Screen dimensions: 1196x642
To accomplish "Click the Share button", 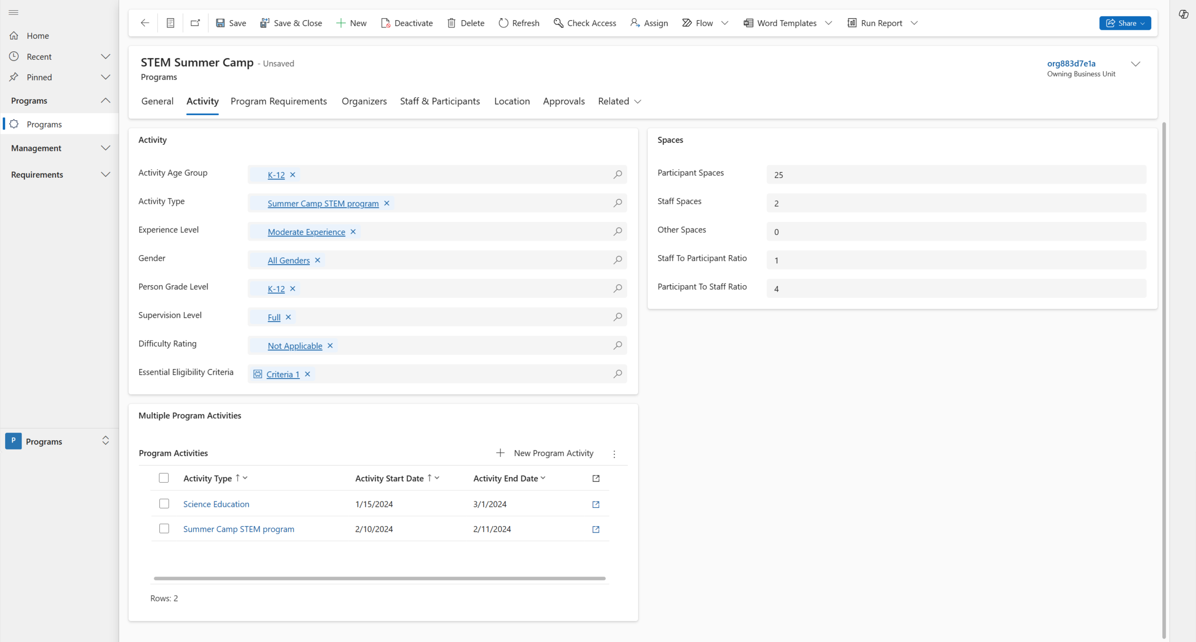I will [1125, 23].
